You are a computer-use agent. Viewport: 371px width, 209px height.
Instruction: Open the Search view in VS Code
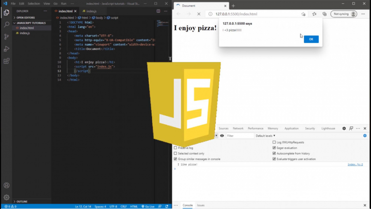coord(6,24)
